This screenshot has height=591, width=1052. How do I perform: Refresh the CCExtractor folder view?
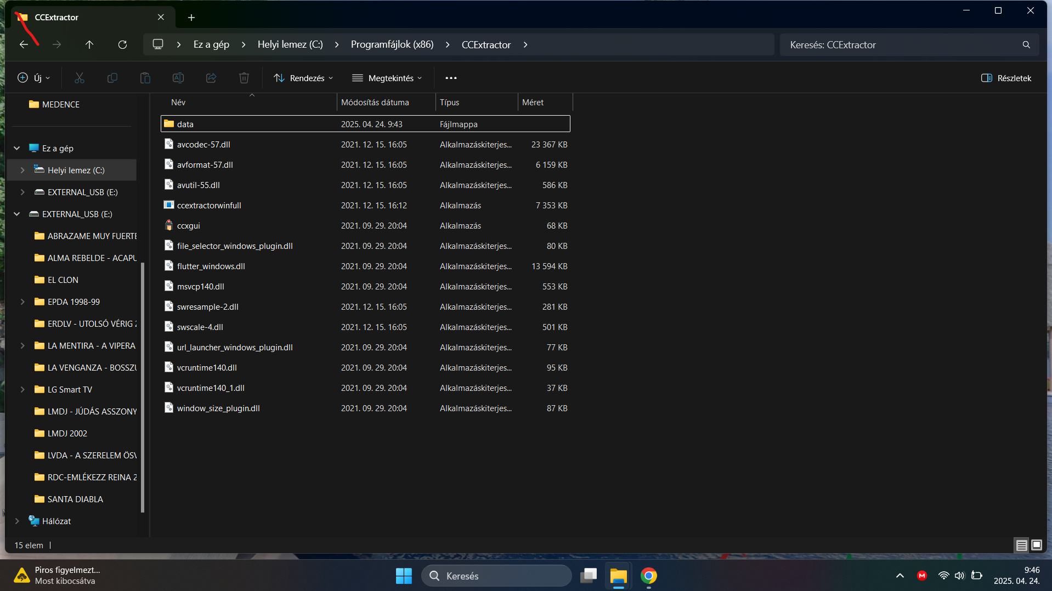tap(122, 44)
